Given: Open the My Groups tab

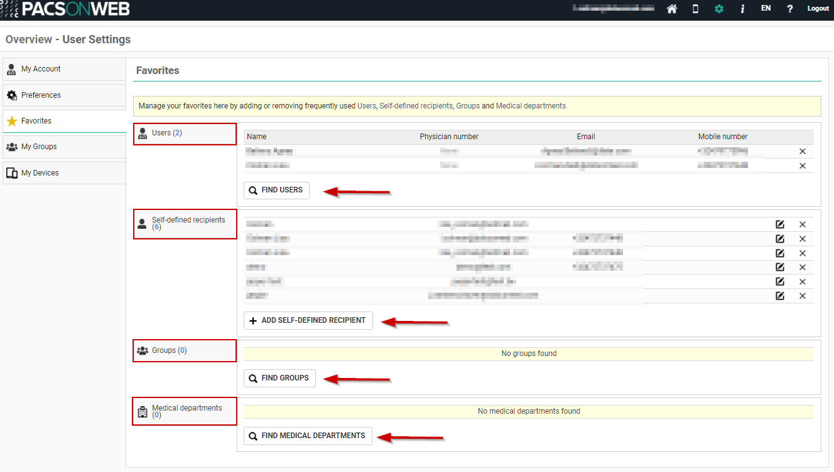Looking at the screenshot, I should tap(63, 147).
